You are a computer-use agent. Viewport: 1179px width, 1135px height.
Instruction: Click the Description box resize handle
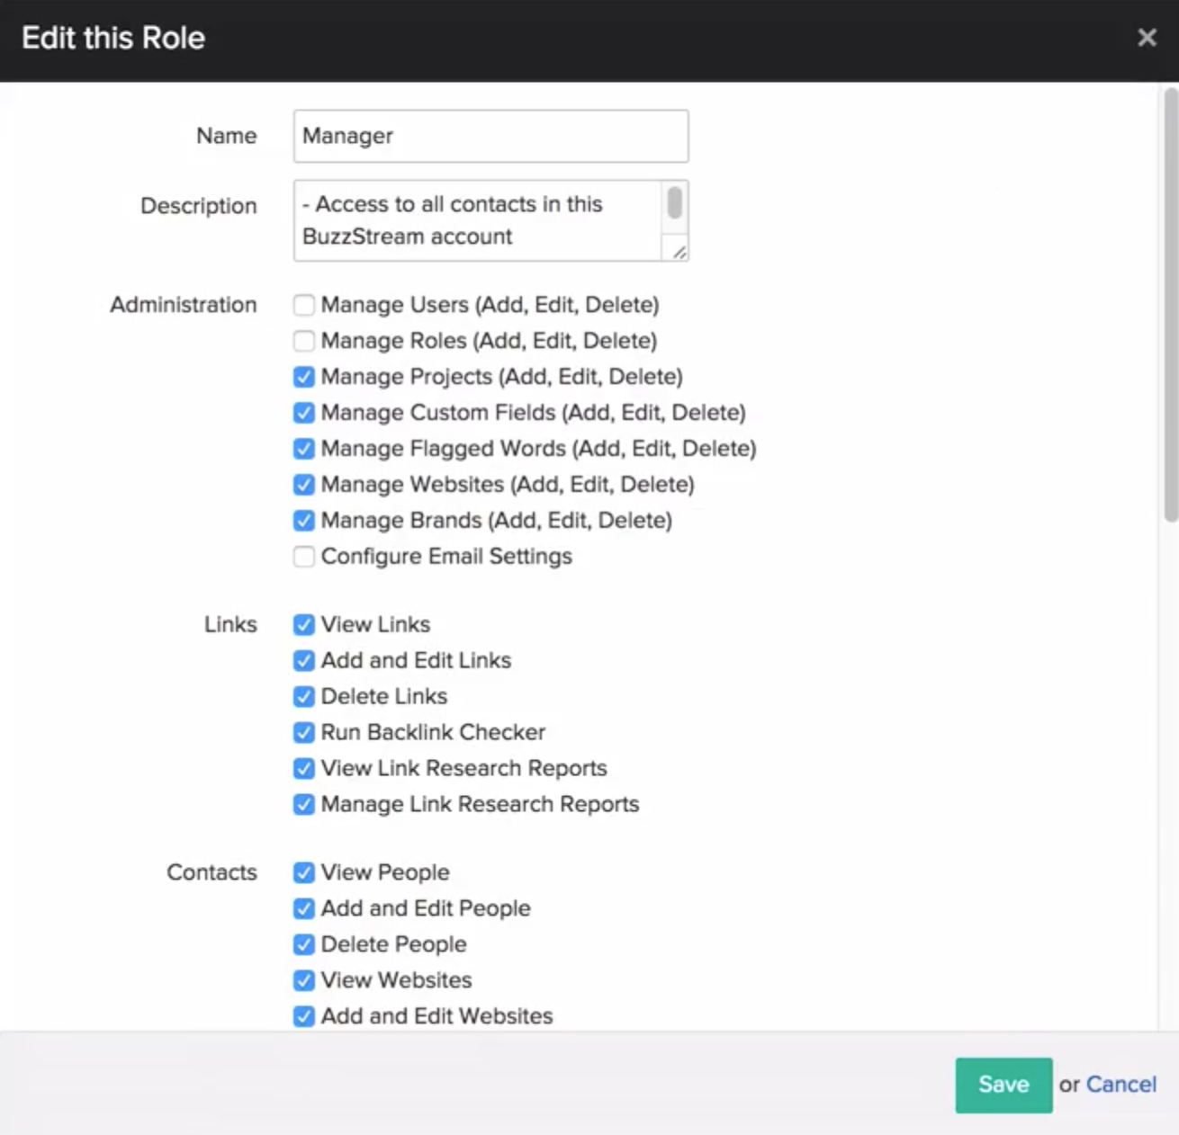(x=679, y=253)
